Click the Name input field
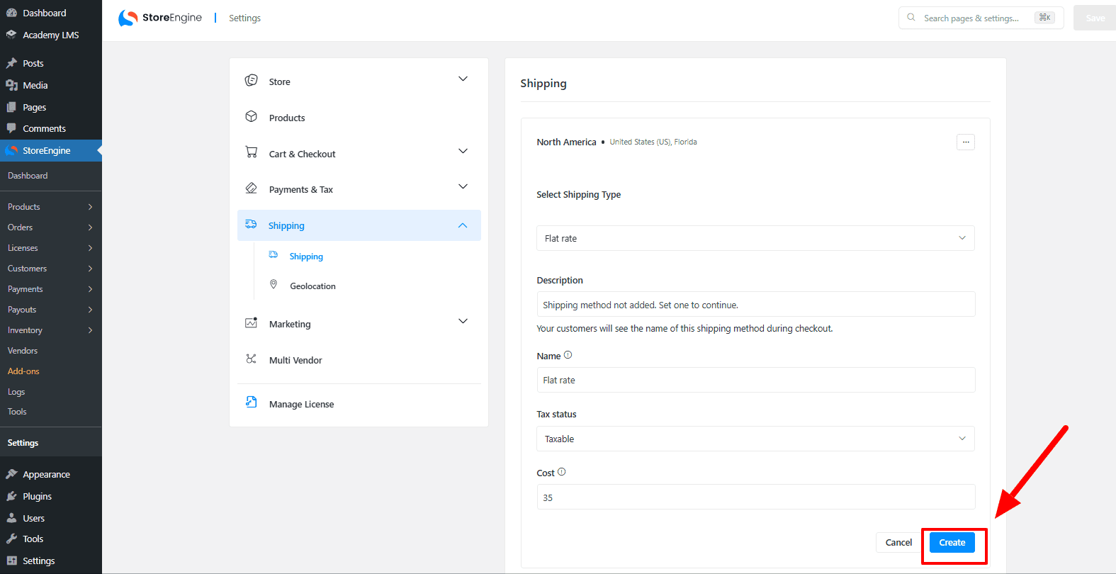 click(756, 380)
